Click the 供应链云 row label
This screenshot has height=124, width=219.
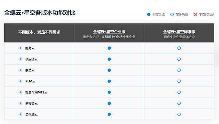[x=31, y=59]
